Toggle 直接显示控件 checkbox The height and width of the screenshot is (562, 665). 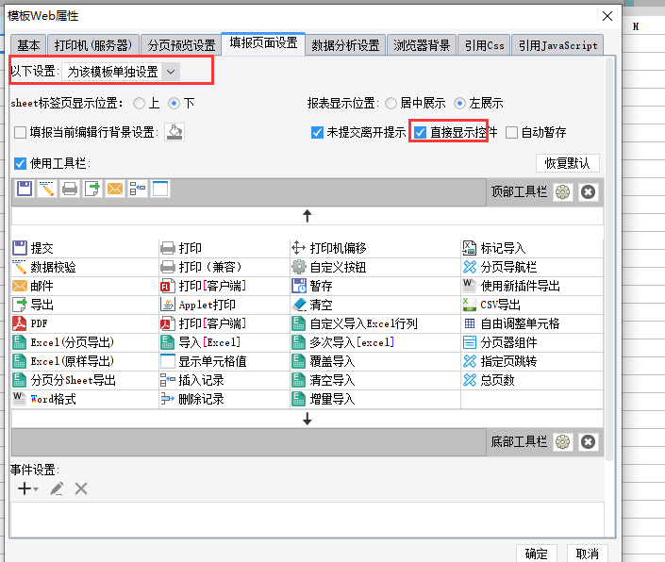point(420,133)
